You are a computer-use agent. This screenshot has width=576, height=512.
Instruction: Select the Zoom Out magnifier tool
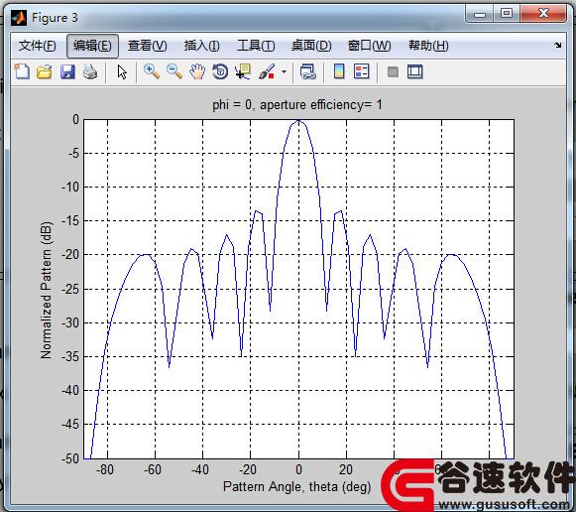click(x=174, y=71)
